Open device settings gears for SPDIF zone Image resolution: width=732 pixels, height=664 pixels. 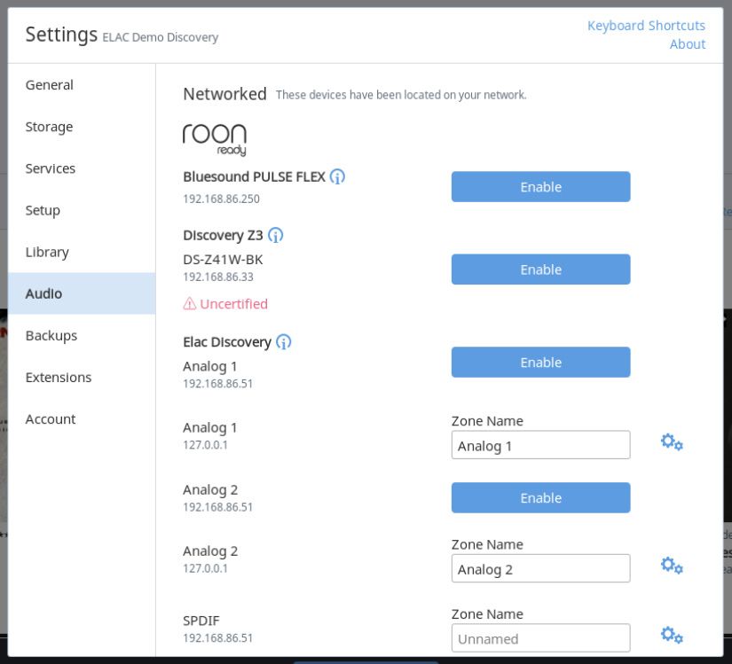point(672,635)
